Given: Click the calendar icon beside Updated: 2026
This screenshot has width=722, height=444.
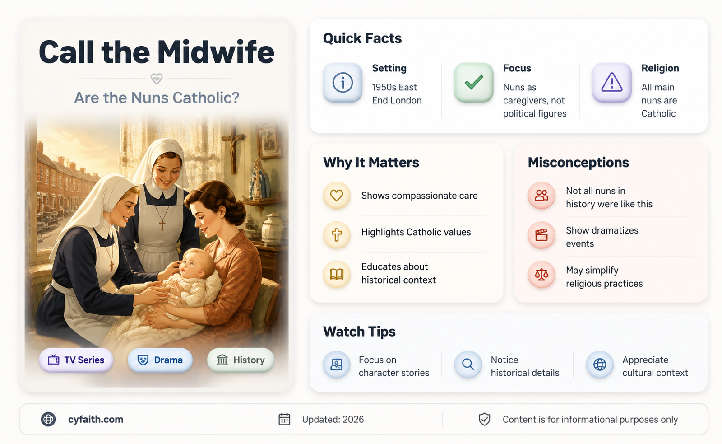Looking at the screenshot, I should pyautogui.click(x=284, y=419).
